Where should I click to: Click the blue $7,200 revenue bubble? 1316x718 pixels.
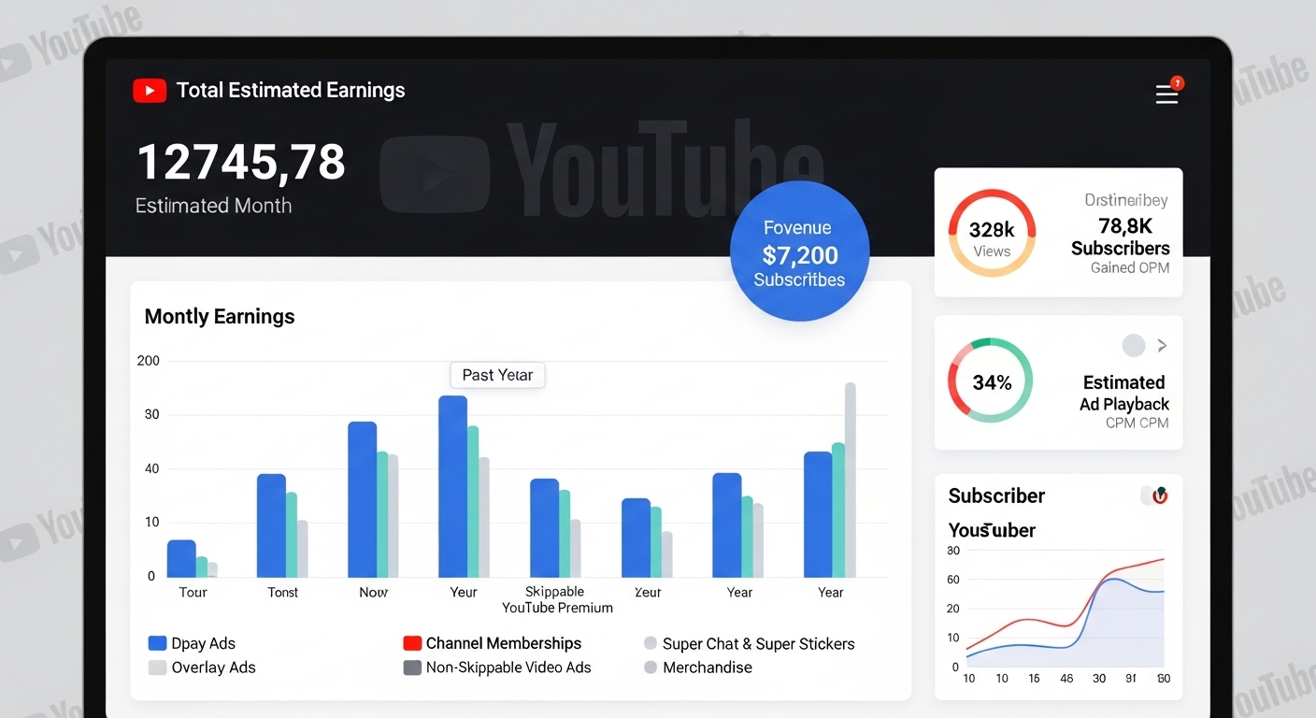[x=799, y=252]
